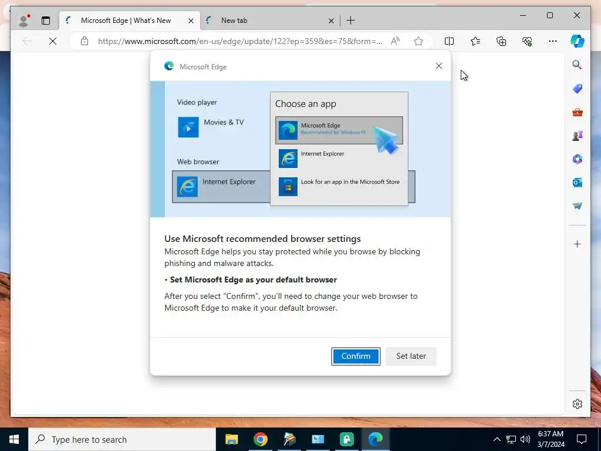Close the Microsoft Edge dialog
Viewport: 601px width, 451px height.
click(x=439, y=66)
